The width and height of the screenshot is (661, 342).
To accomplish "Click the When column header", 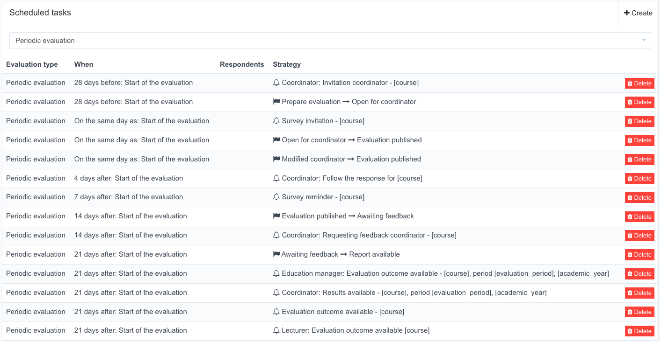I will click(x=84, y=64).
